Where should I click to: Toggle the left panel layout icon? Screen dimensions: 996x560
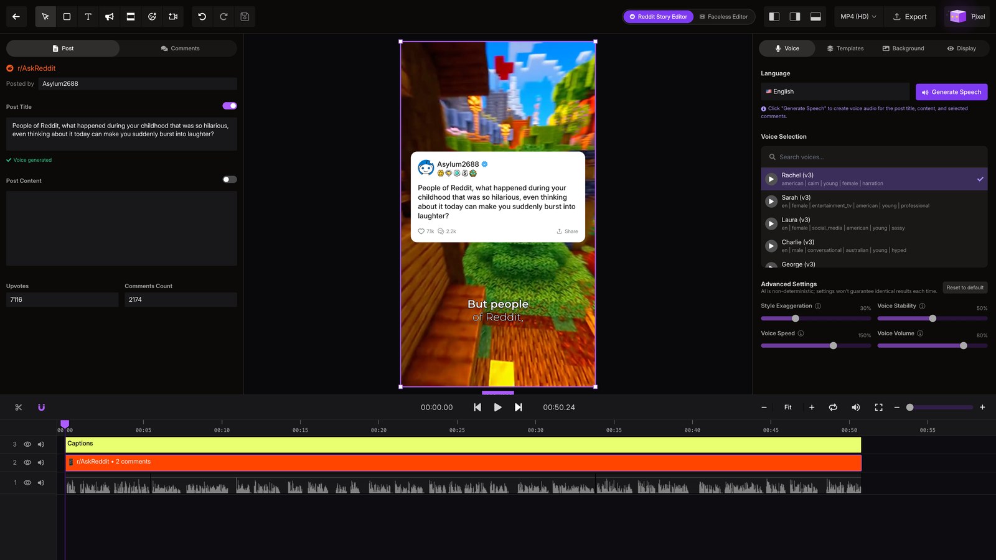pyautogui.click(x=774, y=17)
